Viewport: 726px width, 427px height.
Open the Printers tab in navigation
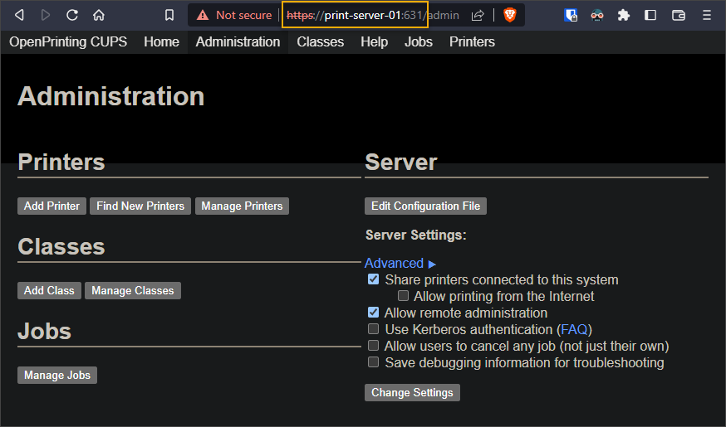[472, 41]
